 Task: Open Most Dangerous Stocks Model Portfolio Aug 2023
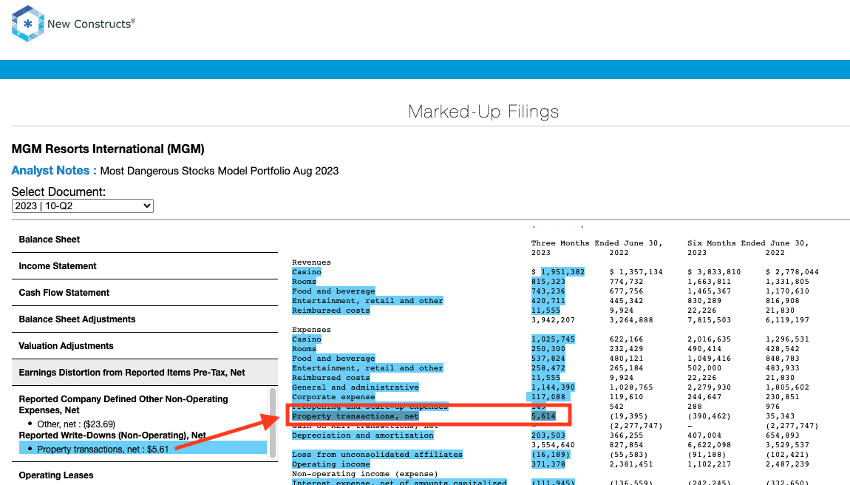coord(220,171)
